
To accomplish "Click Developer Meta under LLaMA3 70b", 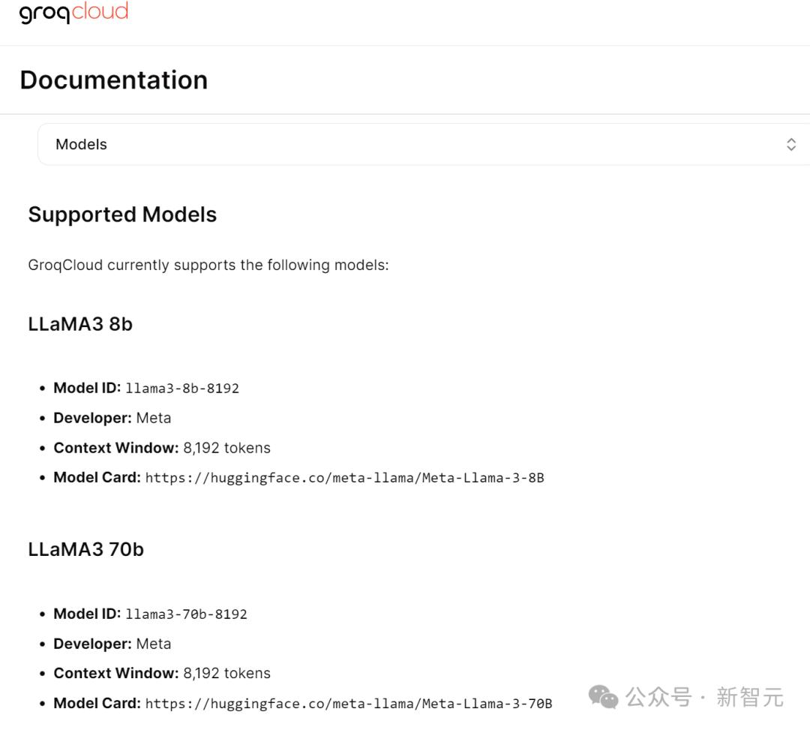I will (x=112, y=644).
